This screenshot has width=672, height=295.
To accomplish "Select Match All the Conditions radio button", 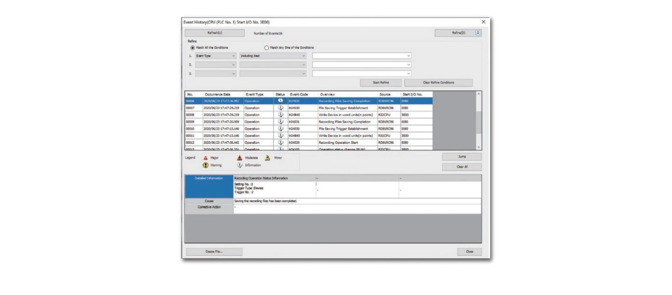I will pyautogui.click(x=193, y=48).
